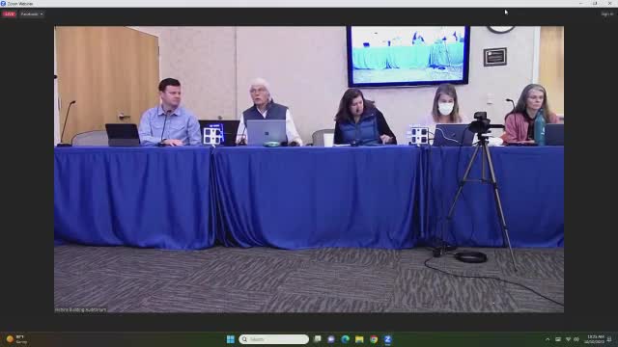Image resolution: width=618 pixels, height=347 pixels.
Task: Minimize the Zoom Webinar window
Action: tap(580, 3)
